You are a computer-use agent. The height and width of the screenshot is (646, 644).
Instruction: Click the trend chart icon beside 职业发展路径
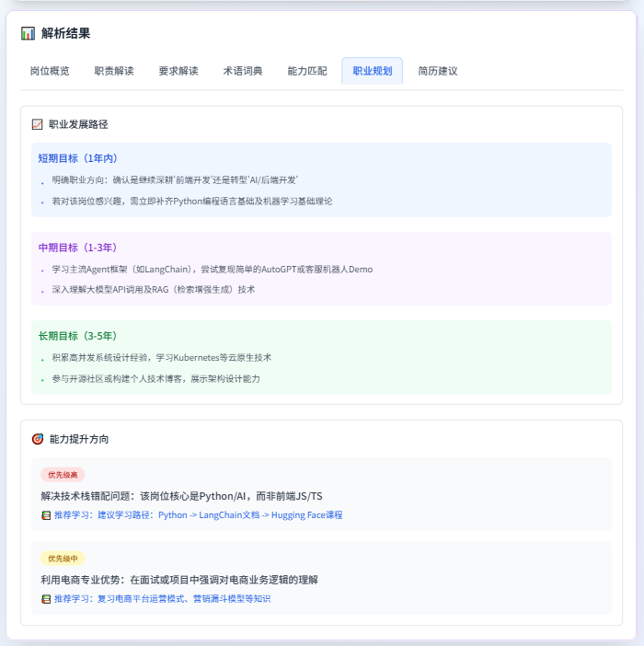[x=37, y=124]
